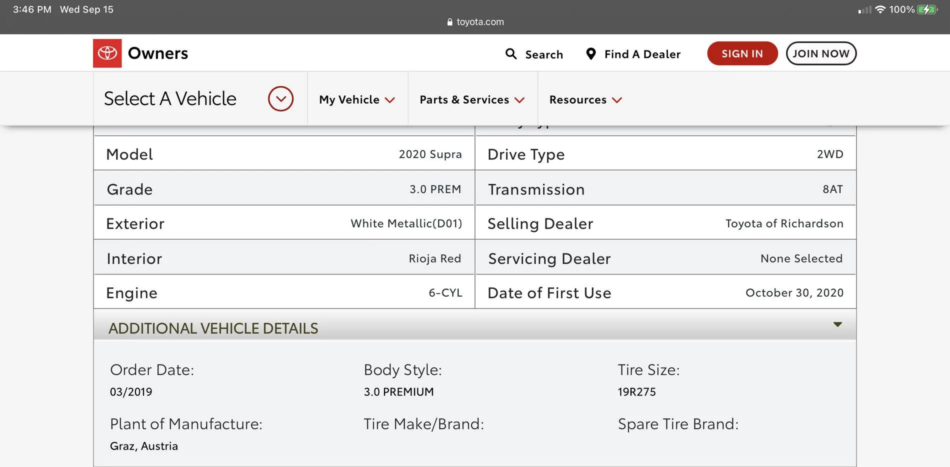
Task: Click the Spare Tire Brand label
Action: [678, 424]
